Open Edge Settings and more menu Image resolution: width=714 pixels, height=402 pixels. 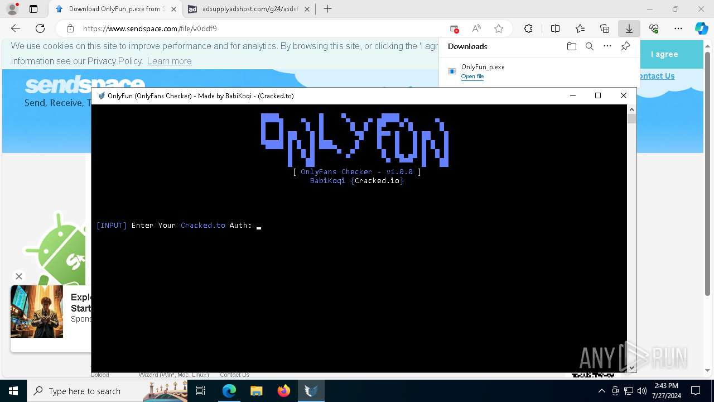tap(678, 28)
